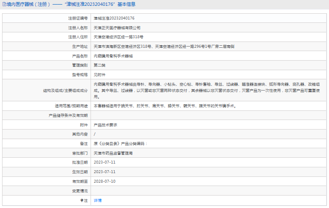Select registrant address 天津空港经济区经一路318号
Screen dimensions: 329x208
click(118, 37)
